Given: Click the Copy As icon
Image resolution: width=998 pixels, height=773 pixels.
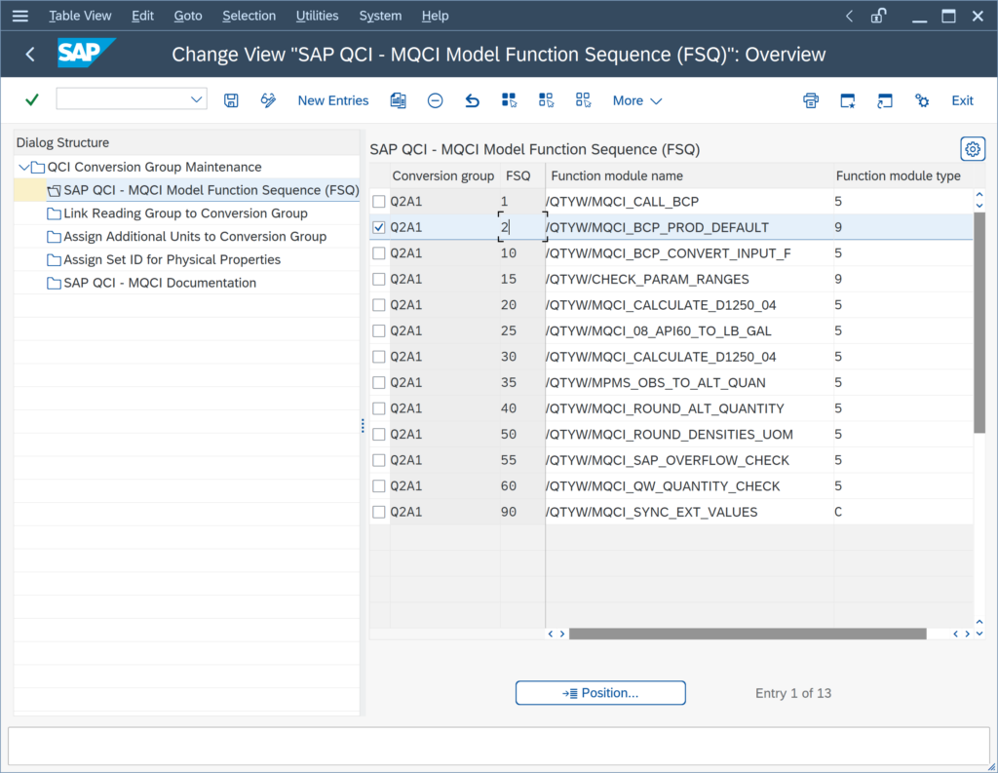Looking at the screenshot, I should tap(399, 100).
